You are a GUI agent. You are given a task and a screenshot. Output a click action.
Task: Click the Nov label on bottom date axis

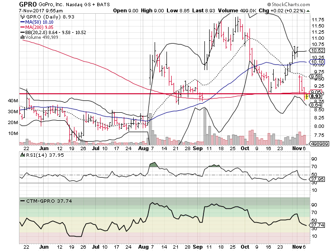(297, 247)
